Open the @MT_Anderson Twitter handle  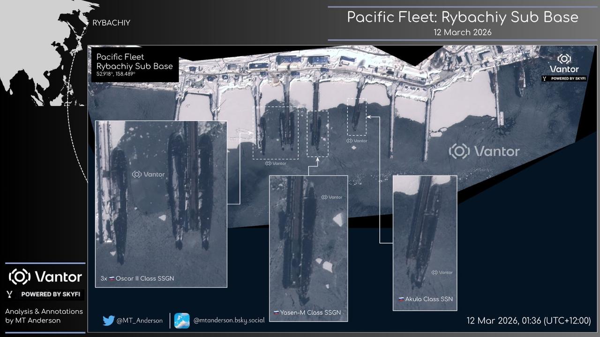(139, 321)
